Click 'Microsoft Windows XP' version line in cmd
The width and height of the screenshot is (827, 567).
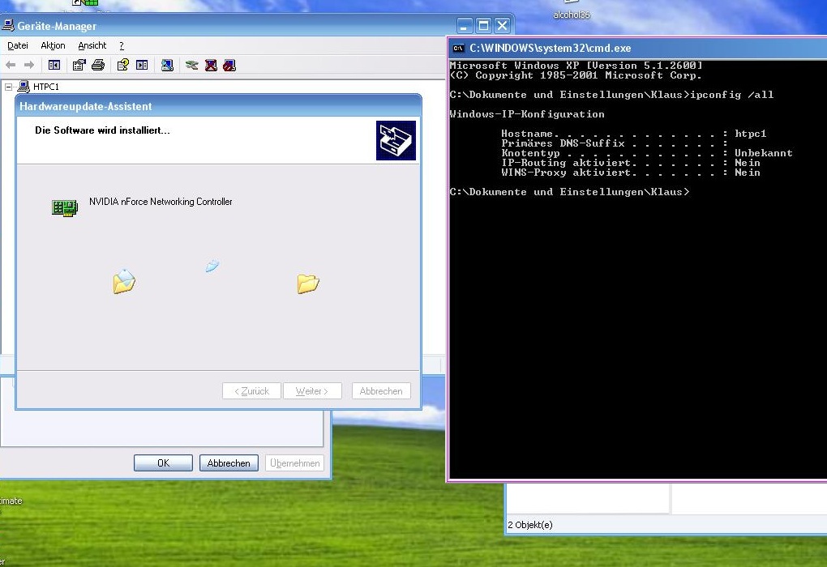coord(576,66)
